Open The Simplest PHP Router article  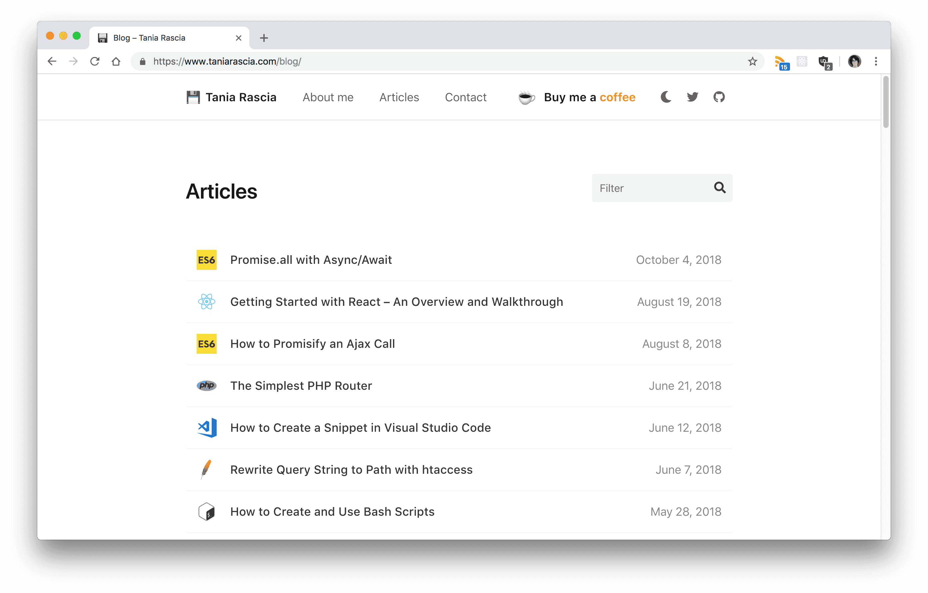coord(301,386)
